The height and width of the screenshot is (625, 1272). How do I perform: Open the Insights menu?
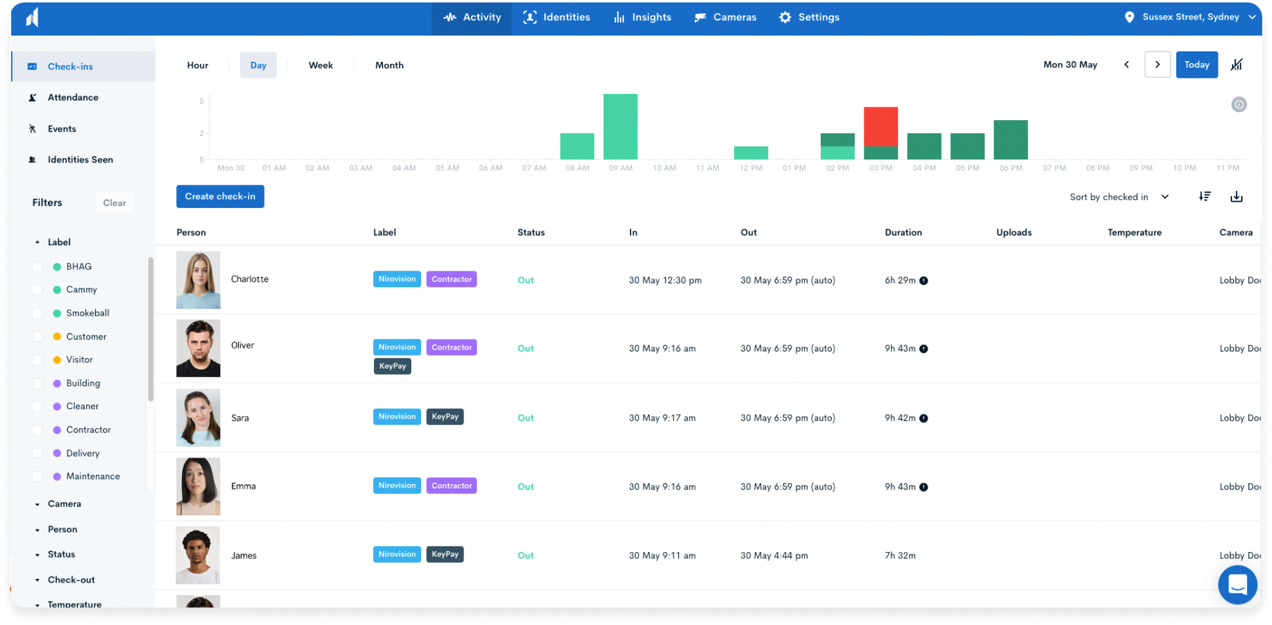click(642, 17)
